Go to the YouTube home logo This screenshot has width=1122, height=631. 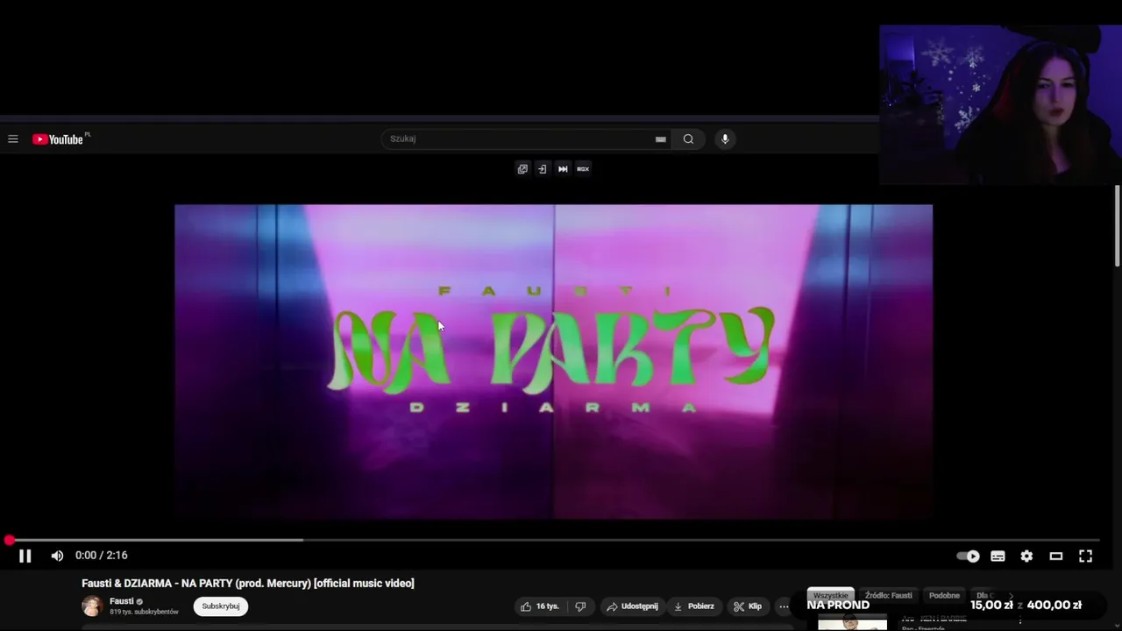[58, 139]
